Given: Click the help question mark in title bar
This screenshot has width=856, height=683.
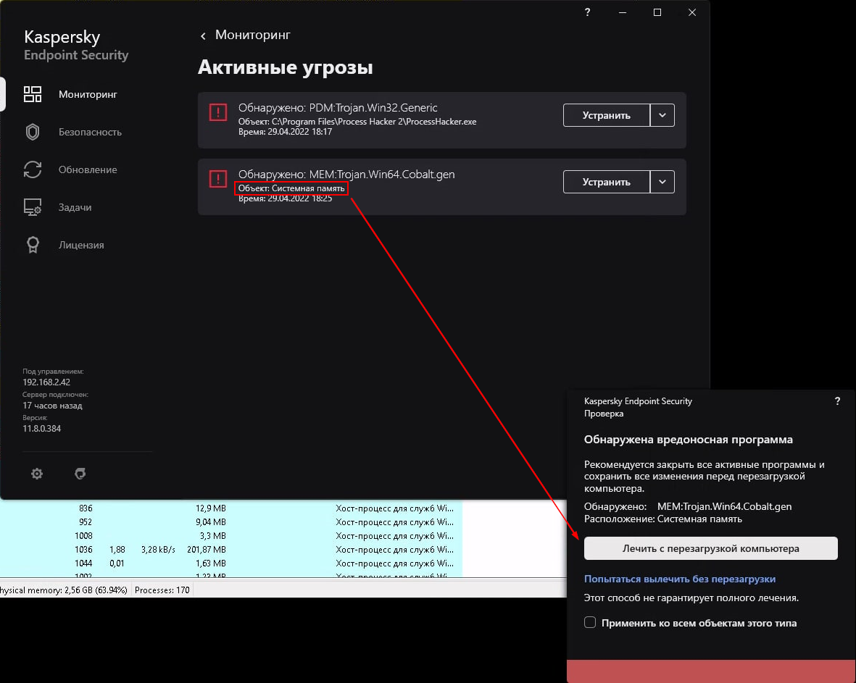Looking at the screenshot, I should 587,12.
